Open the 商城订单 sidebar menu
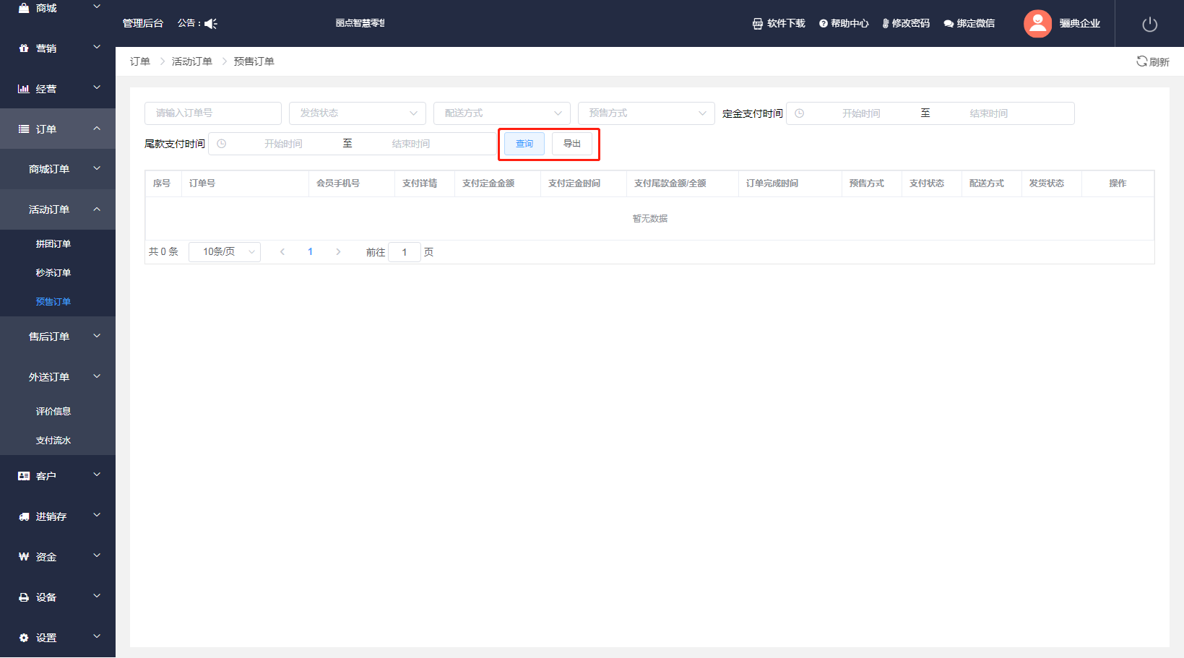Screen dimensions: 1184x658 click(x=58, y=169)
